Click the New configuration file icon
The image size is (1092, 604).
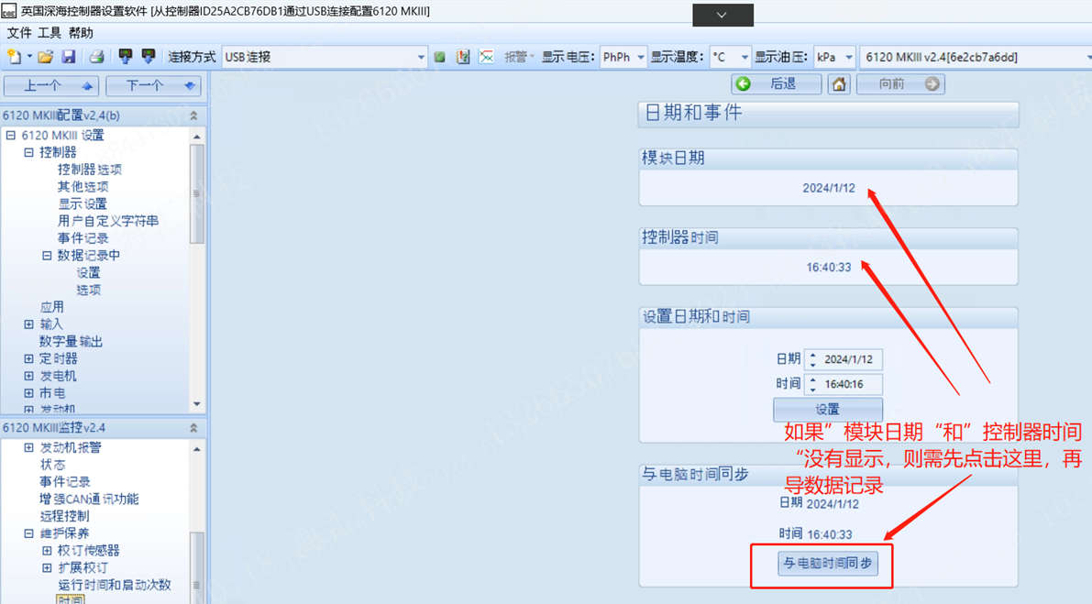[13, 57]
